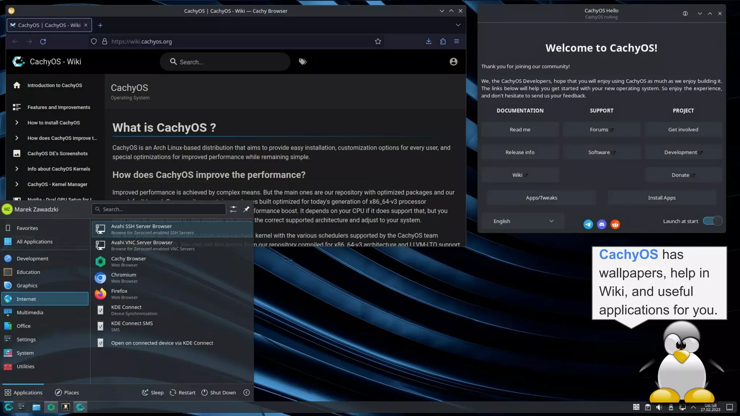Screen dimensions: 740x416
Task: Open Apps/Tweaks in CachyOS Hello
Action: (541, 198)
